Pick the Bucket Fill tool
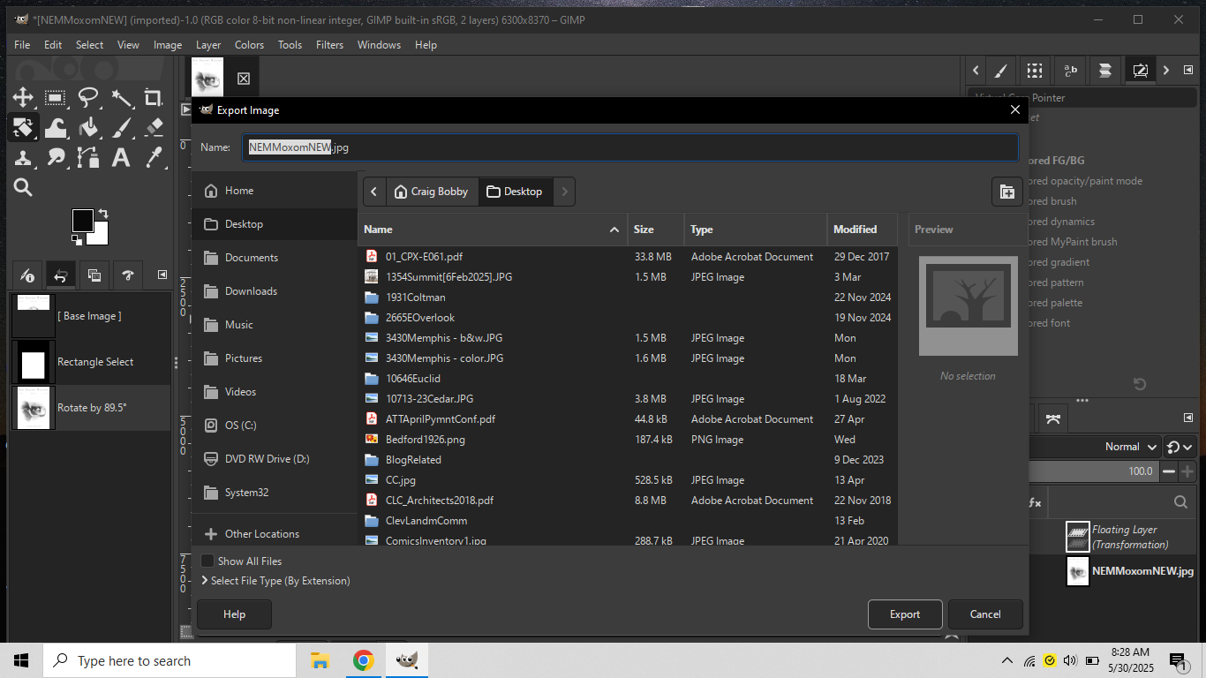Viewport: 1206px width, 678px height. point(88,128)
